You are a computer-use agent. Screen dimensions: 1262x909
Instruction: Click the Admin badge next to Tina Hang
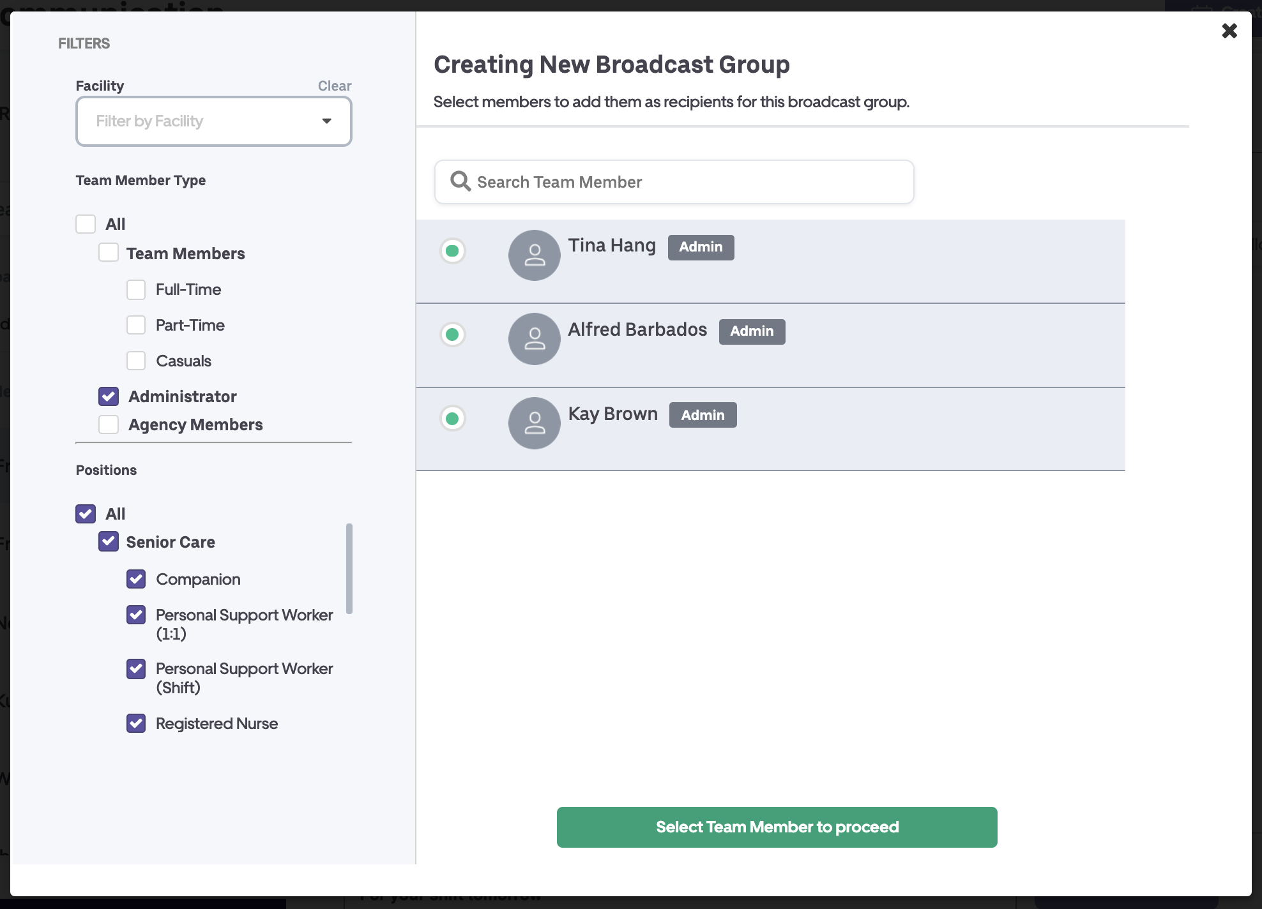[701, 247]
